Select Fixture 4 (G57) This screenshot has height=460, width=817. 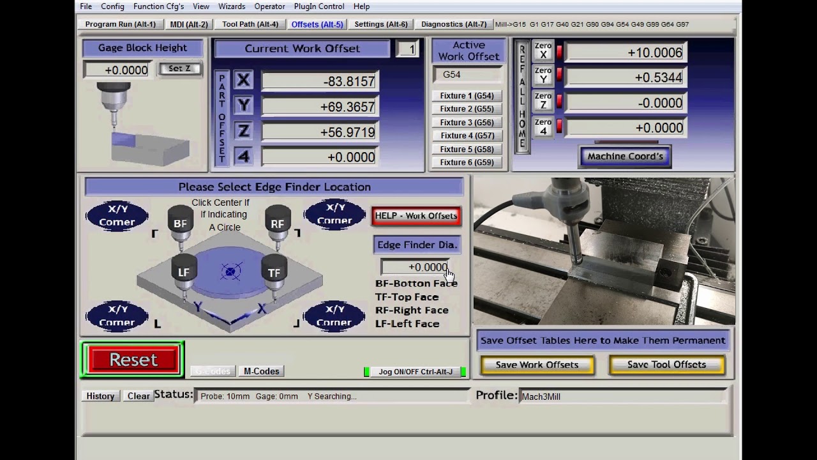pos(467,135)
